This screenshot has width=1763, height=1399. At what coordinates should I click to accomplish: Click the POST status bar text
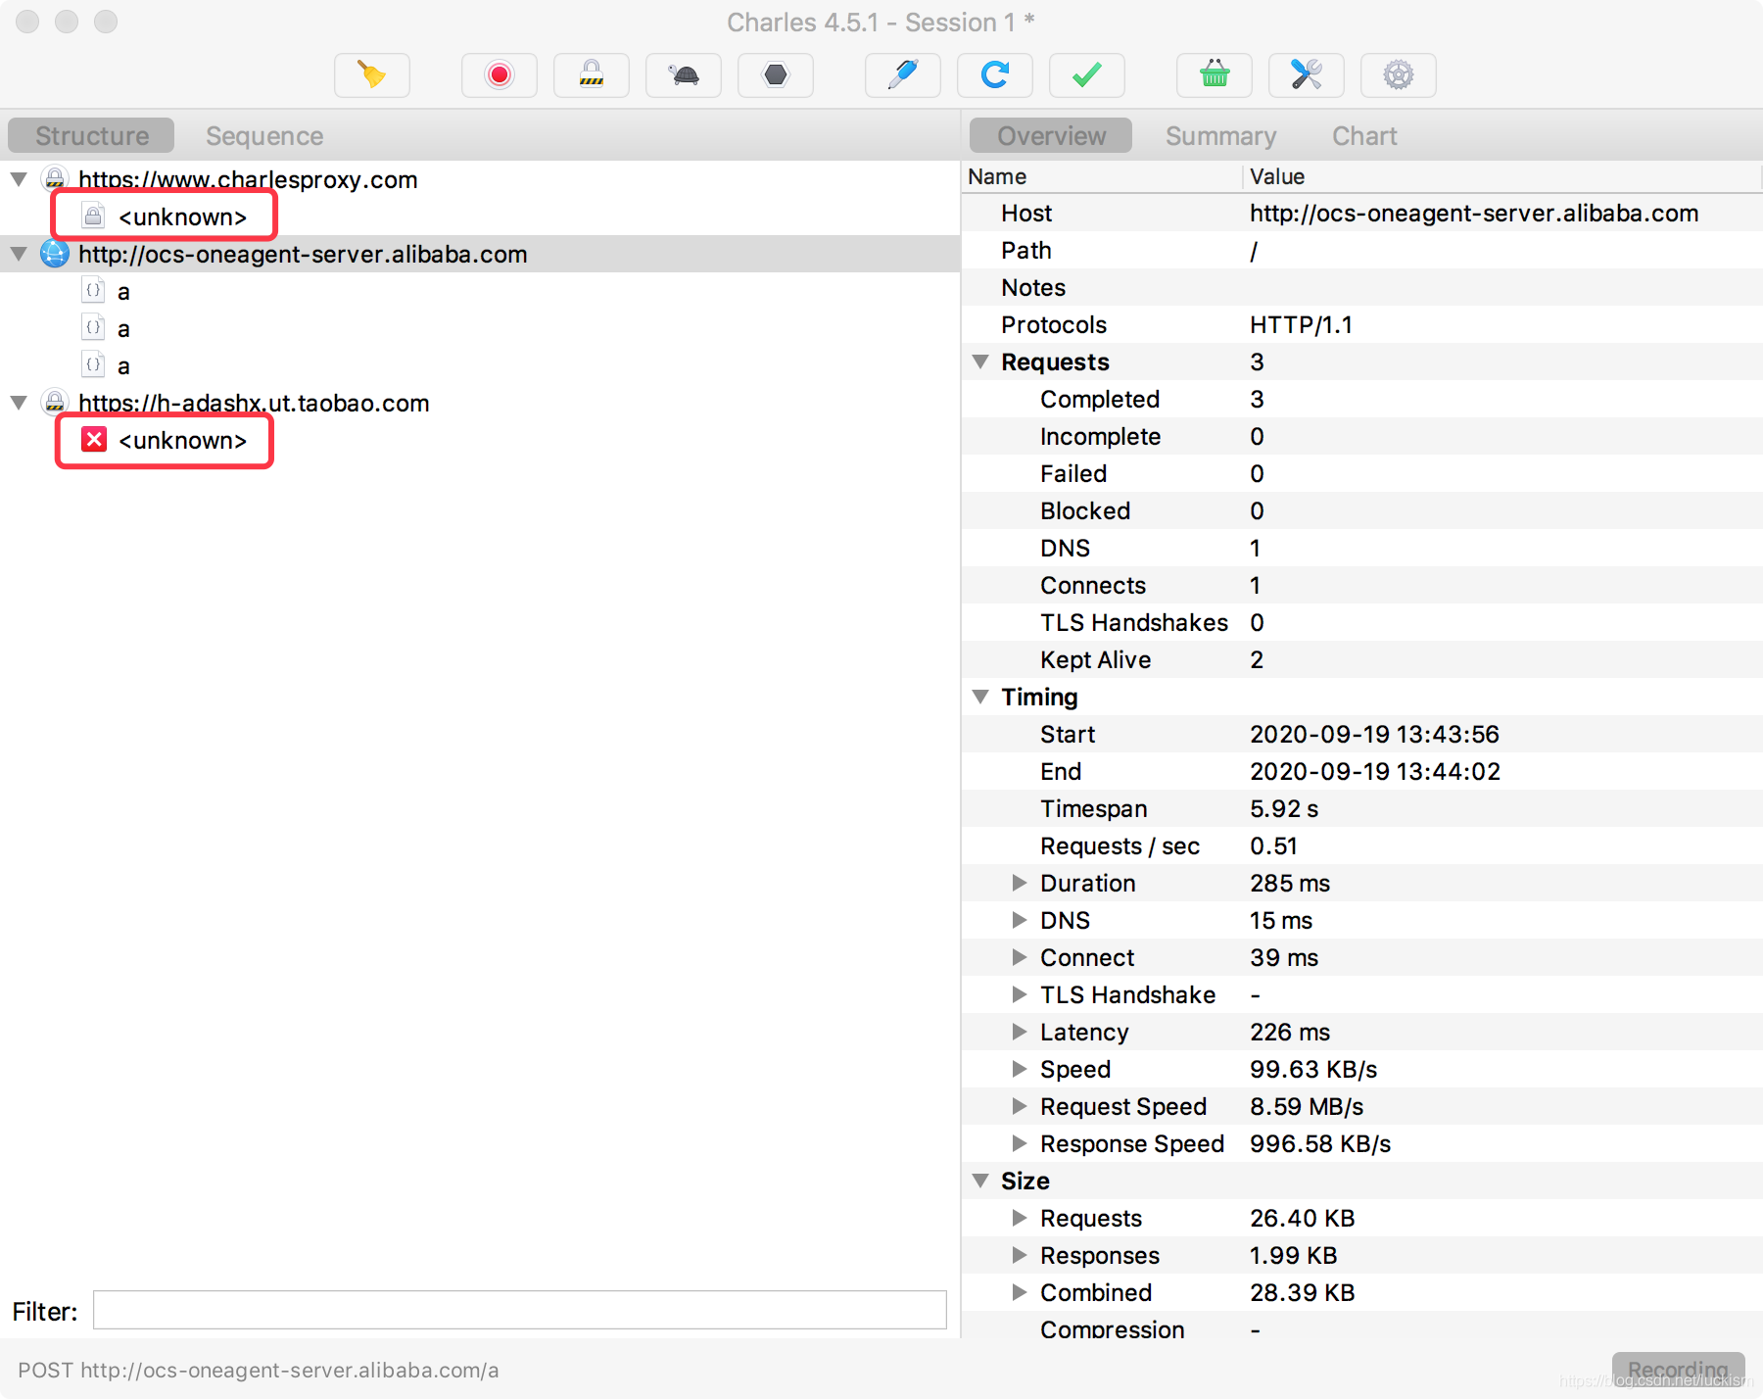pos(259,1370)
